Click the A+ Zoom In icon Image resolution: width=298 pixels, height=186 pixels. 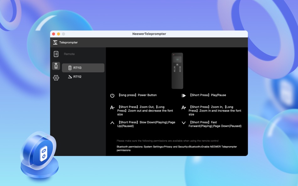coord(184,107)
